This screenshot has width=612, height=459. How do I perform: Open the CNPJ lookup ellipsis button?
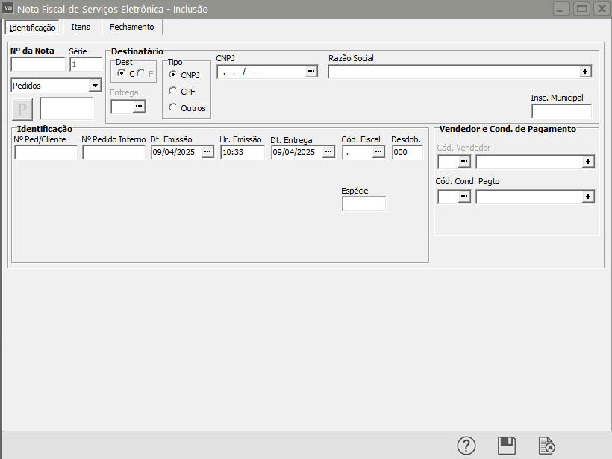click(311, 72)
